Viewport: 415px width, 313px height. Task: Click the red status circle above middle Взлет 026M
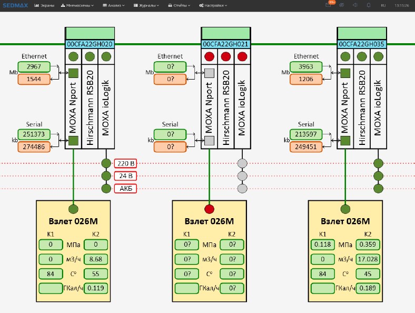[210, 209]
